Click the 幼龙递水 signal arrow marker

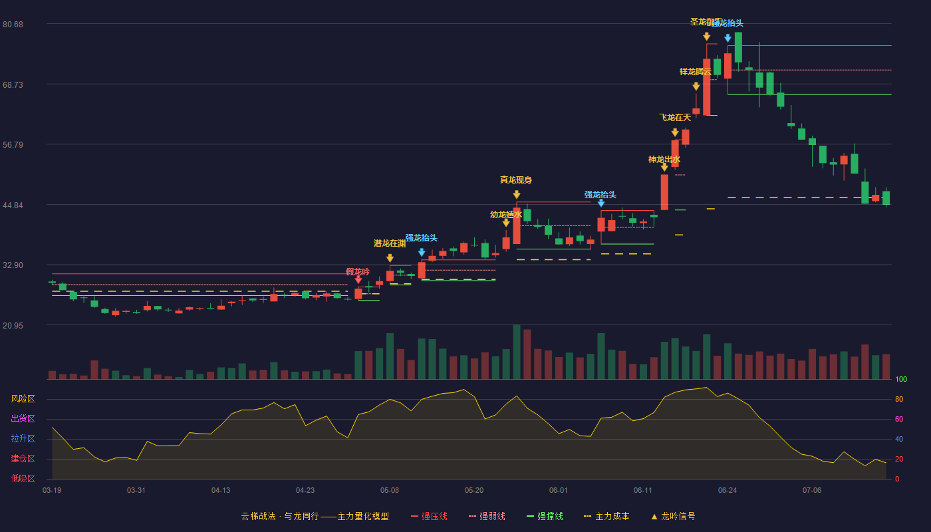[x=506, y=223]
